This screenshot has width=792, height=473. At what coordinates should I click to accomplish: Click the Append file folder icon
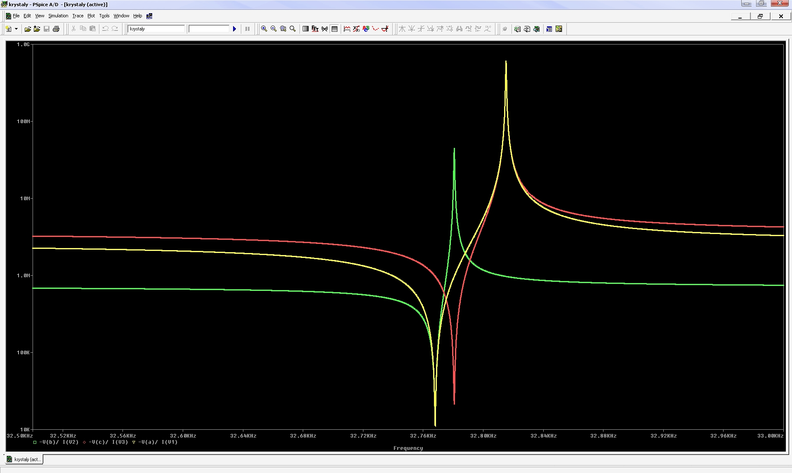(37, 29)
